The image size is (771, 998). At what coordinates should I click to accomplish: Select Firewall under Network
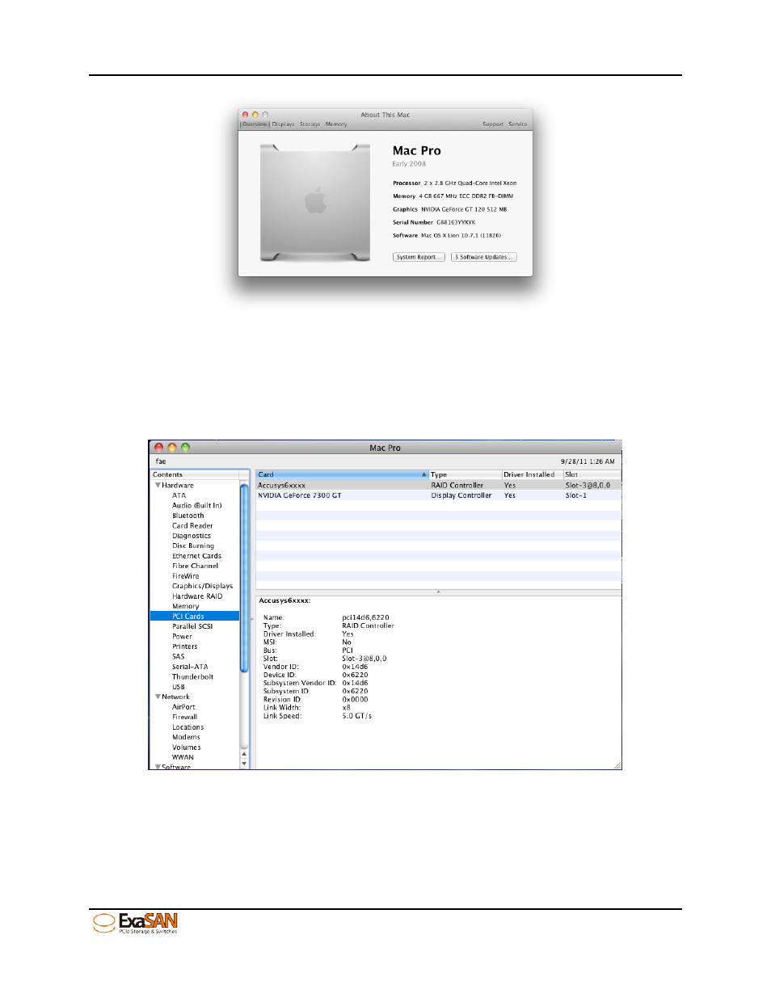(x=184, y=717)
